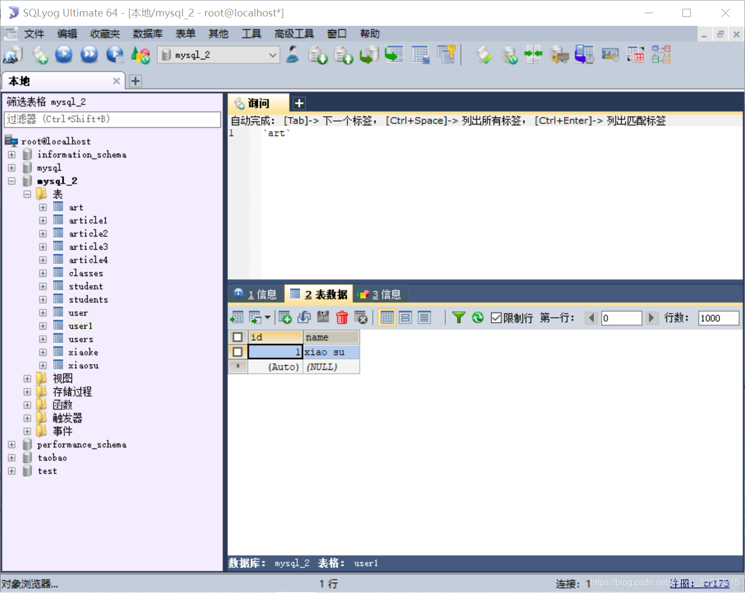Open the green filter funnel icon
745x593 pixels.
point(459,317)
